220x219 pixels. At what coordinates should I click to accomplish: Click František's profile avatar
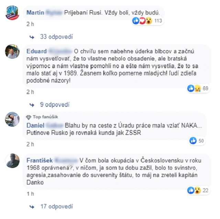pyautogui.click(x=12, y=161)
